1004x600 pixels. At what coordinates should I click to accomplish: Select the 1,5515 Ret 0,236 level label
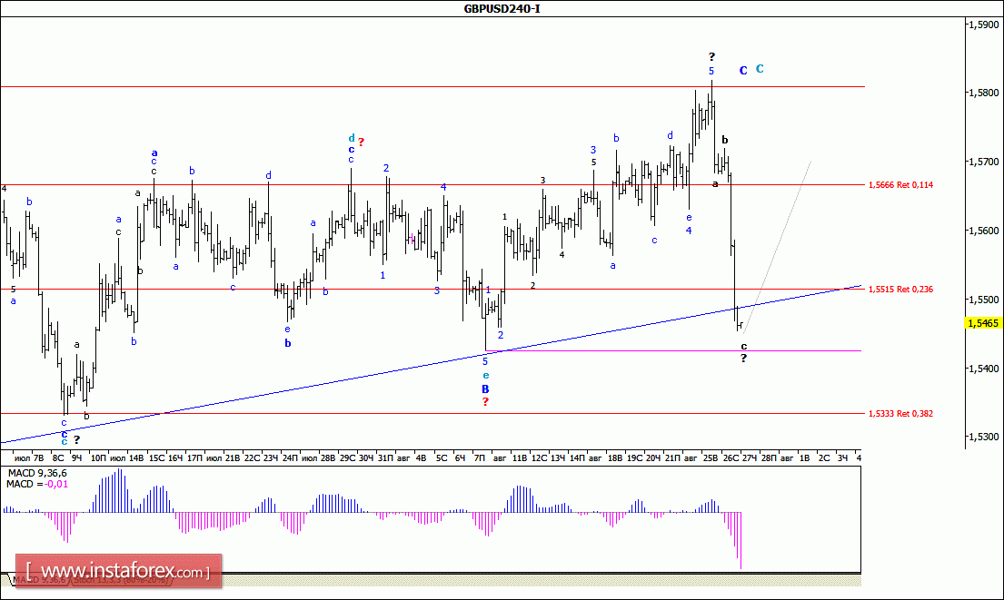tap(900, 289)
